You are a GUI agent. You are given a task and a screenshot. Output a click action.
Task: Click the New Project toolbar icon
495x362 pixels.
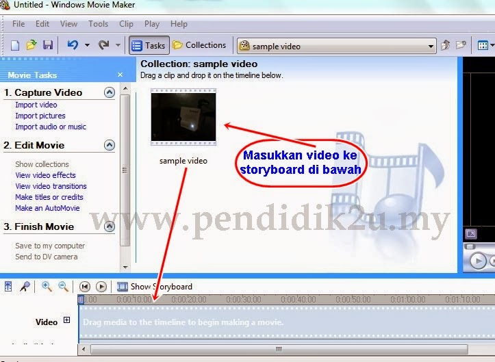click(x=15, y=45)
